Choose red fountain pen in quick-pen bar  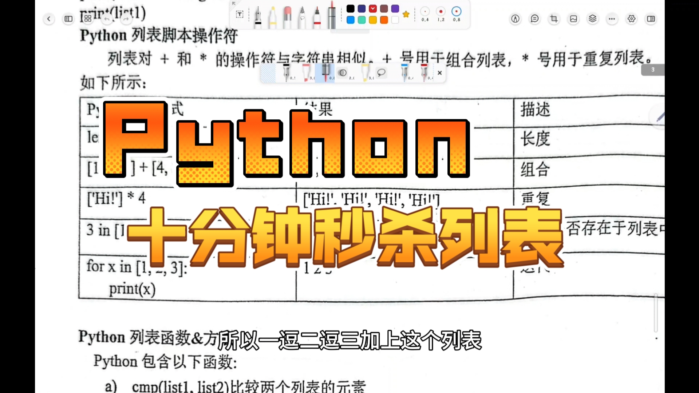(x=424, y=72)
